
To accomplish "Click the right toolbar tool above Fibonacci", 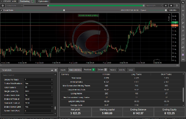I will pyautogui.click(x=183, y=31).
